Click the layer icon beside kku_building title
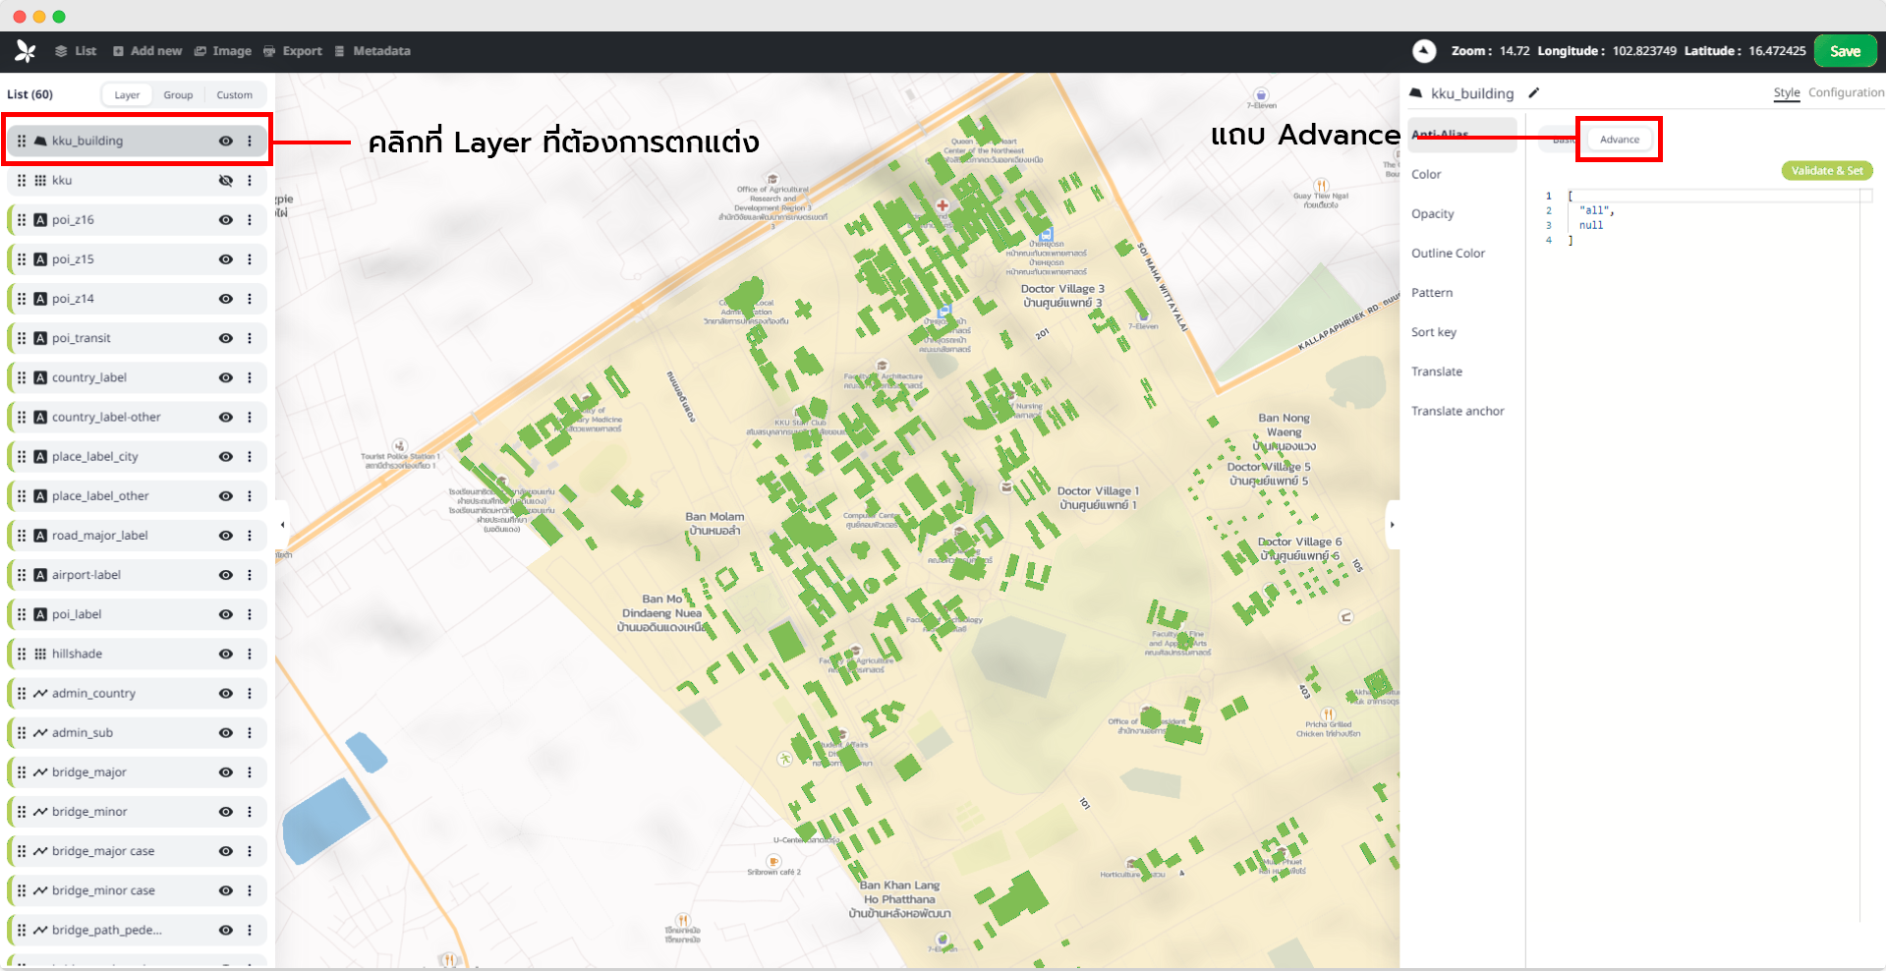The height and width of the screenshot is (971, 1886). pyautogui.click(x=1416, y=93)
